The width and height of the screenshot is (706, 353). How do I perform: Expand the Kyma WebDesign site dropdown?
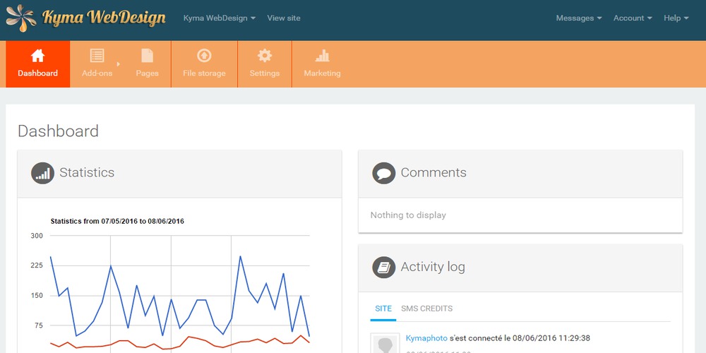[x=219, y=18]
